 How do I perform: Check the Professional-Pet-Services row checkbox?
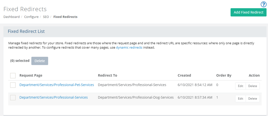coord(13,85)
